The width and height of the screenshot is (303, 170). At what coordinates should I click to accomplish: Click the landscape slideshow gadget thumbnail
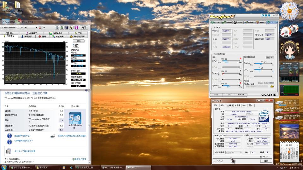point(289,131)
